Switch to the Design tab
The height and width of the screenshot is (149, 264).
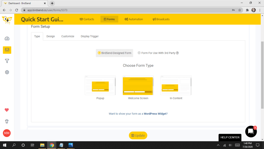(51, 36)
